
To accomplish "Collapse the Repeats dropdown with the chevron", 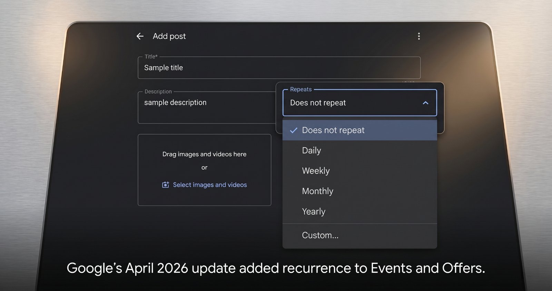I will [425, 103].
